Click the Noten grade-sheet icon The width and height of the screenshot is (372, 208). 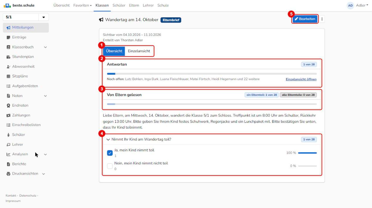(x=8, y=96)
